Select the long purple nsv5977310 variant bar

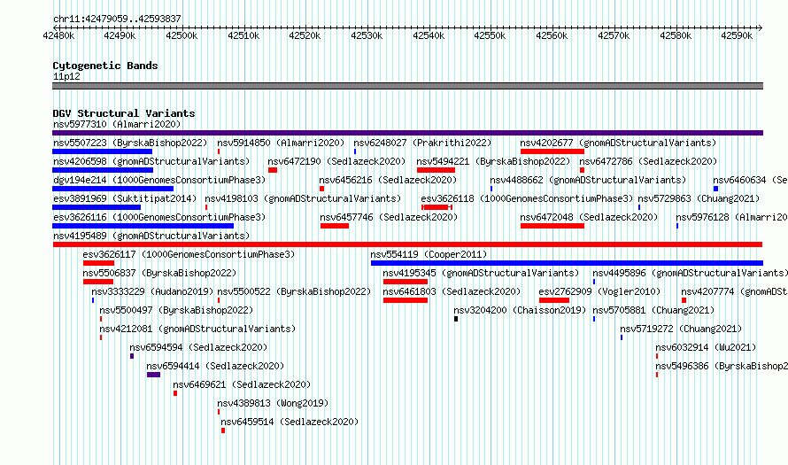[x=407, y=133]
